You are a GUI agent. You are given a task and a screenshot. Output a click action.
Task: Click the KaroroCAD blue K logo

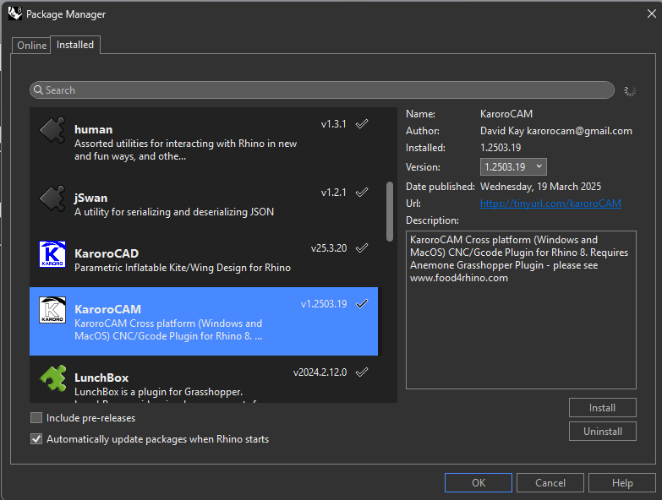pyautogui.click(x=52, y=254)
